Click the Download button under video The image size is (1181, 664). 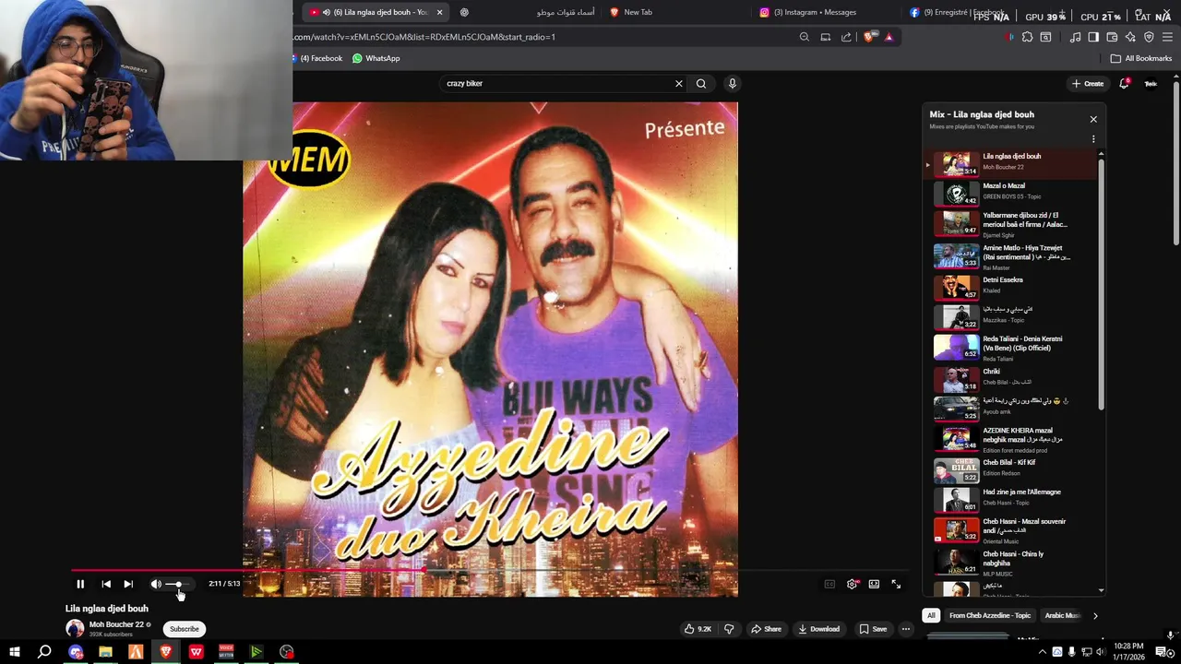pos(819,629)
